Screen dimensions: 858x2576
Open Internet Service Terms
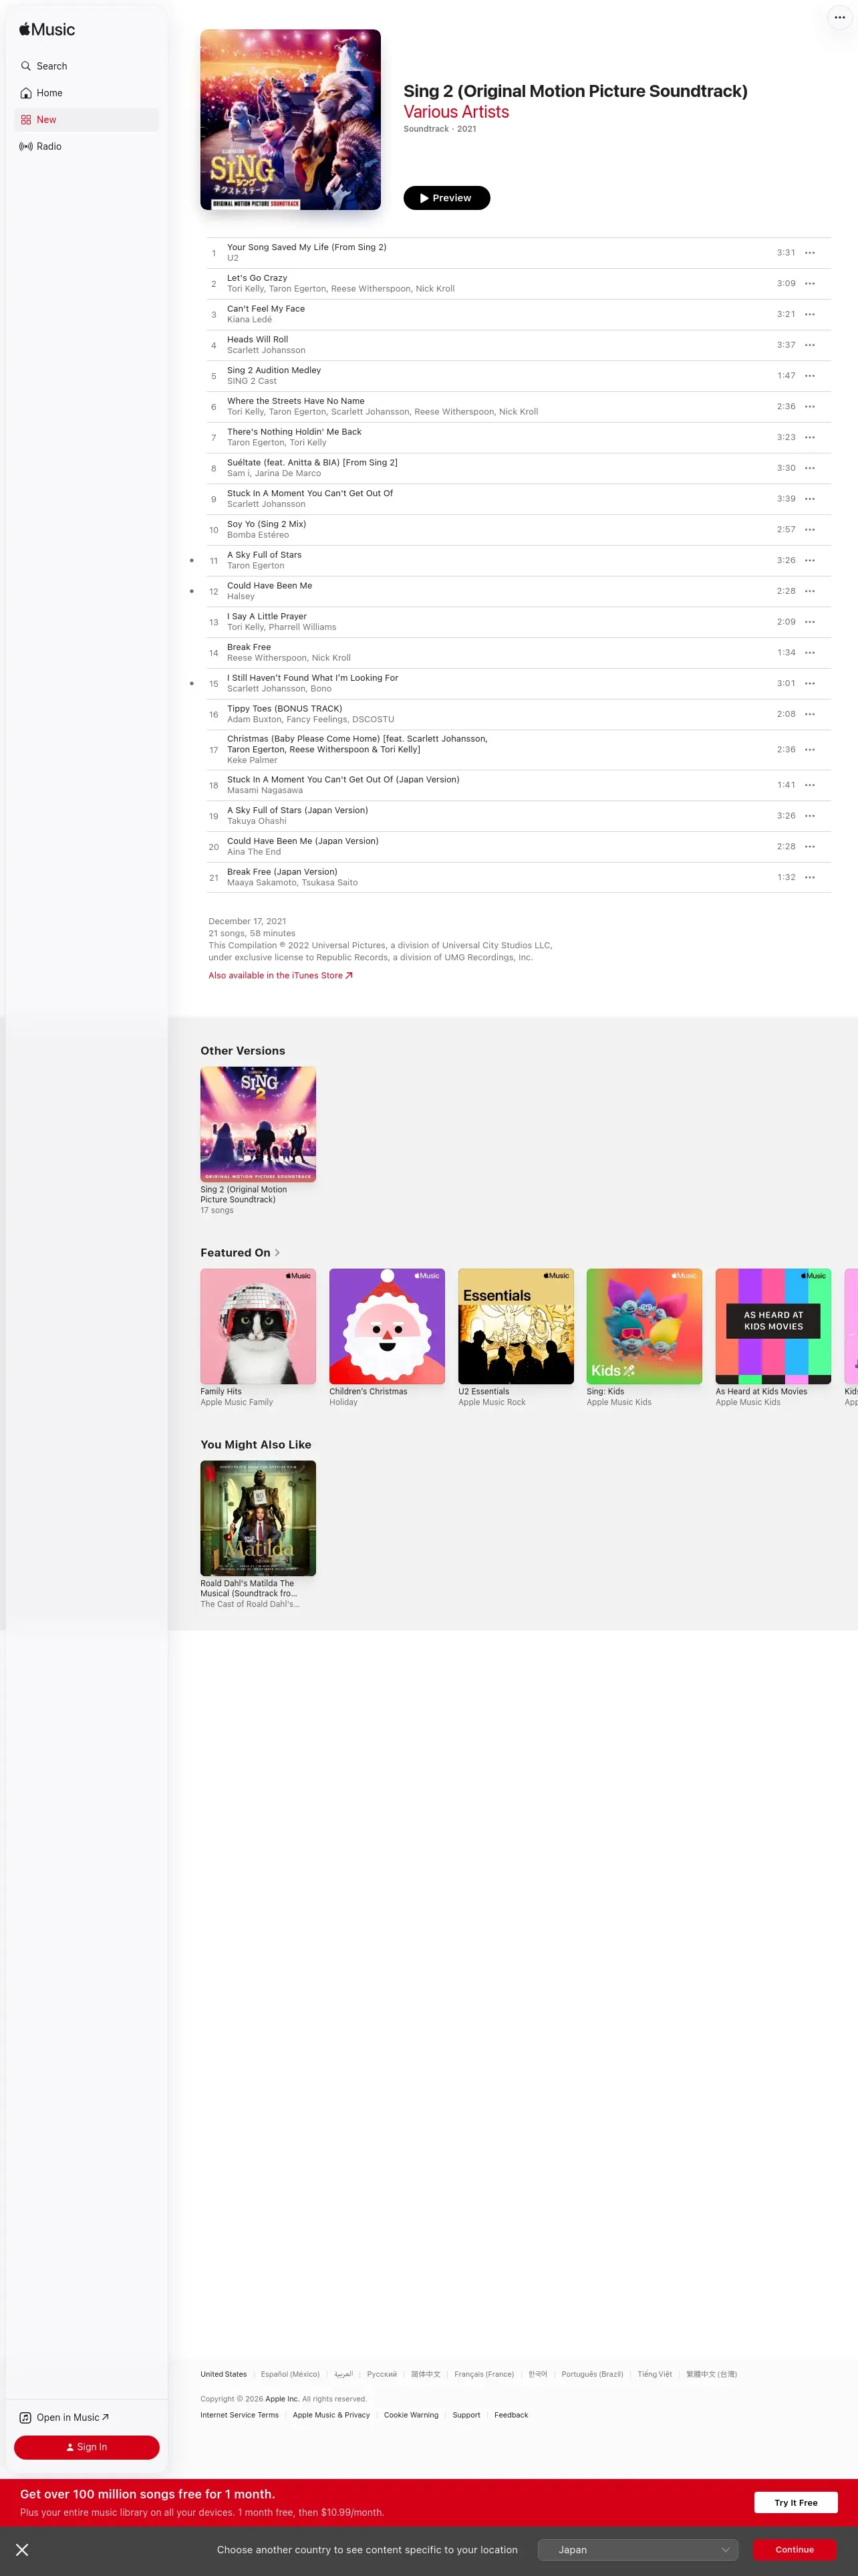(x=240, y=2415)
